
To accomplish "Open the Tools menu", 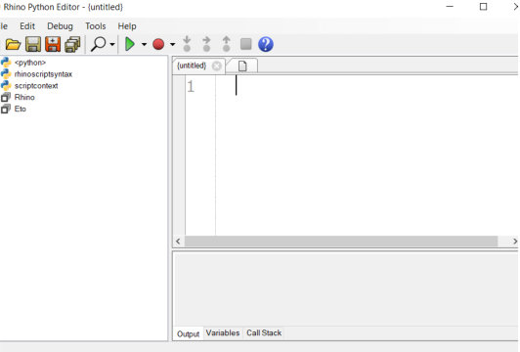I will click(96, 26).
